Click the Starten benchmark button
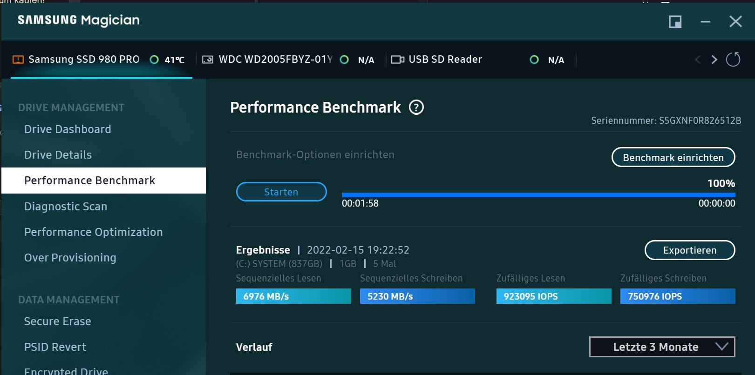The width and height of the screenshot is (755, 375). pyautogui.click(x=281, y=192)
